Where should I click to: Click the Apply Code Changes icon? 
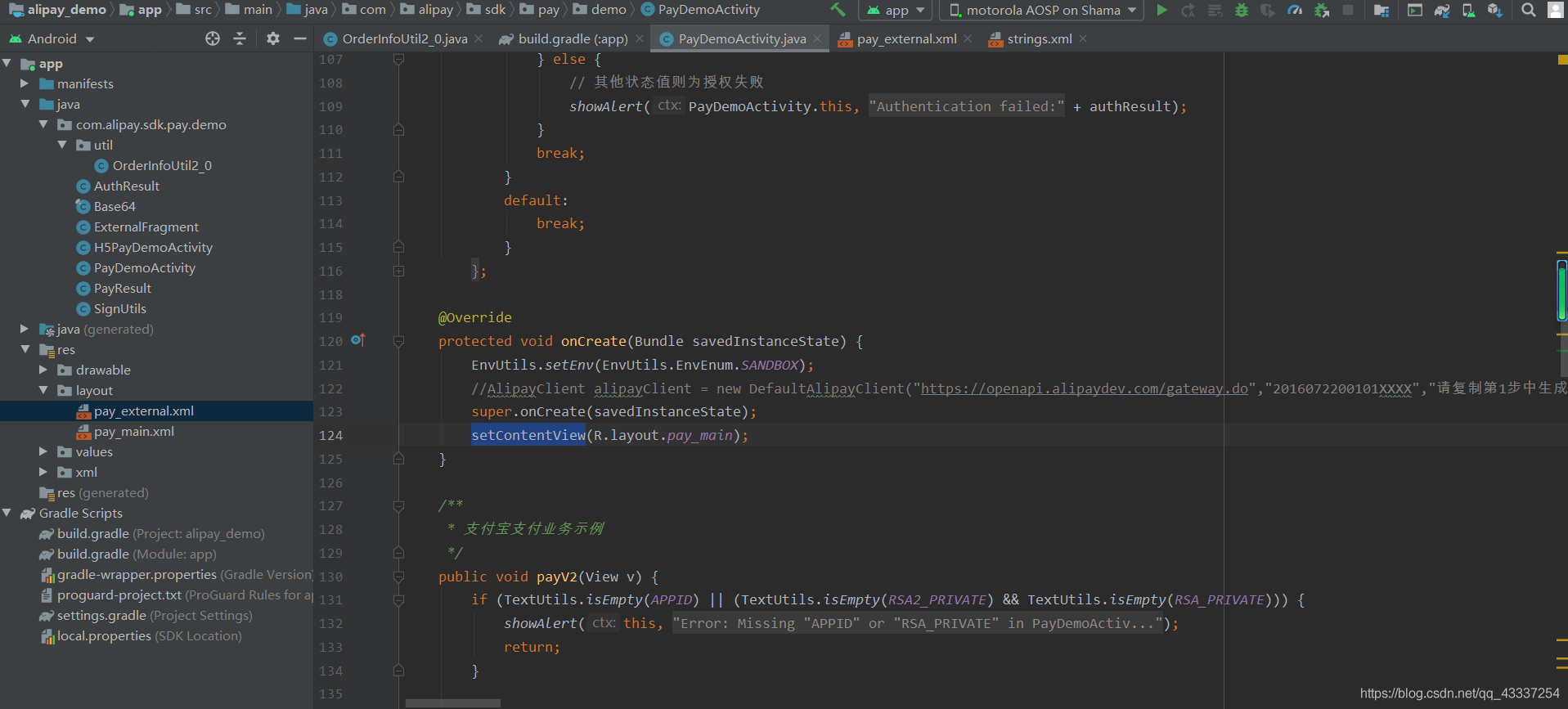click(1215, 10)
